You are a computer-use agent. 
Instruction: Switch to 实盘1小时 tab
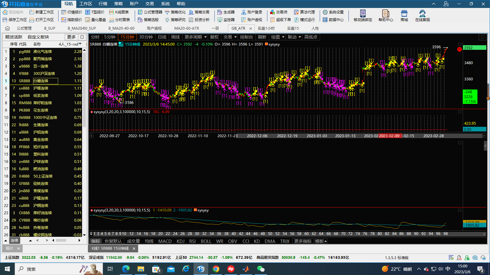(x=266, y=28)
